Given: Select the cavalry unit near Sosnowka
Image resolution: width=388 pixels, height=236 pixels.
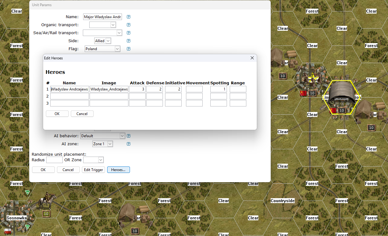Looking at the screenshot, I should (47, 201).
